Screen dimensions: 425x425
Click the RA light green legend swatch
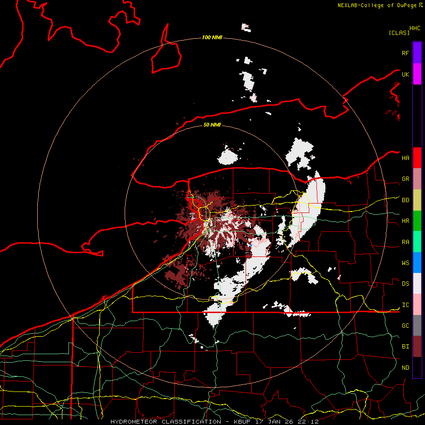pyautogui.click(x=417, y=242)
